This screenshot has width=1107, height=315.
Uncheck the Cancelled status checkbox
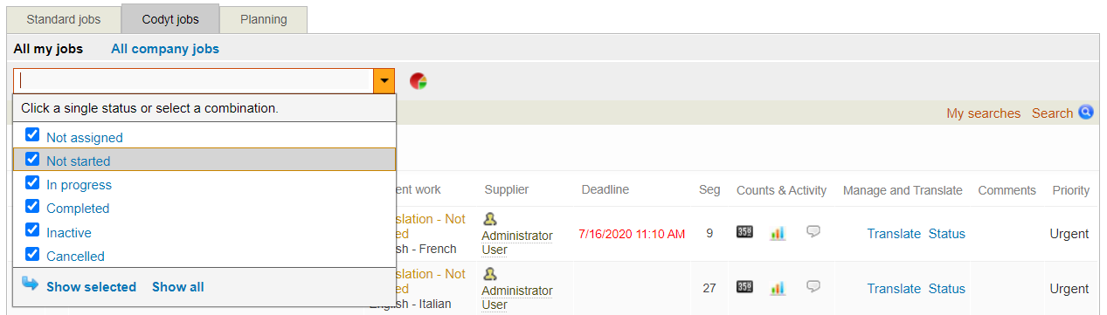click(x=32, y=255)
